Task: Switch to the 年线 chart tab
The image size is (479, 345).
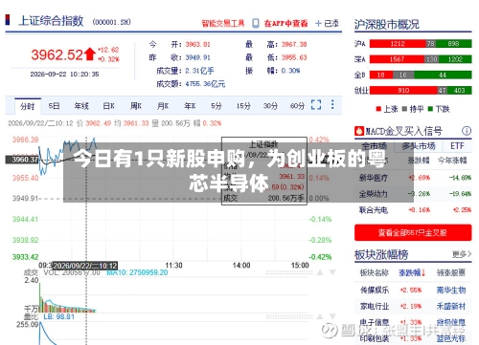Action: coord(81,106)
